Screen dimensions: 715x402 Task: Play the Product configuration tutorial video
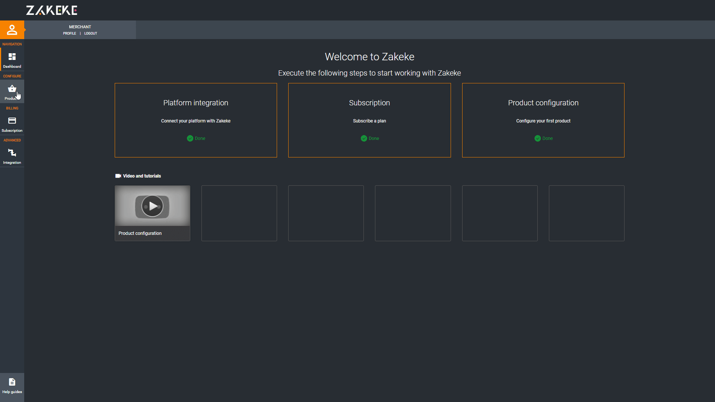pyautogui.click(x=152, y=206)
